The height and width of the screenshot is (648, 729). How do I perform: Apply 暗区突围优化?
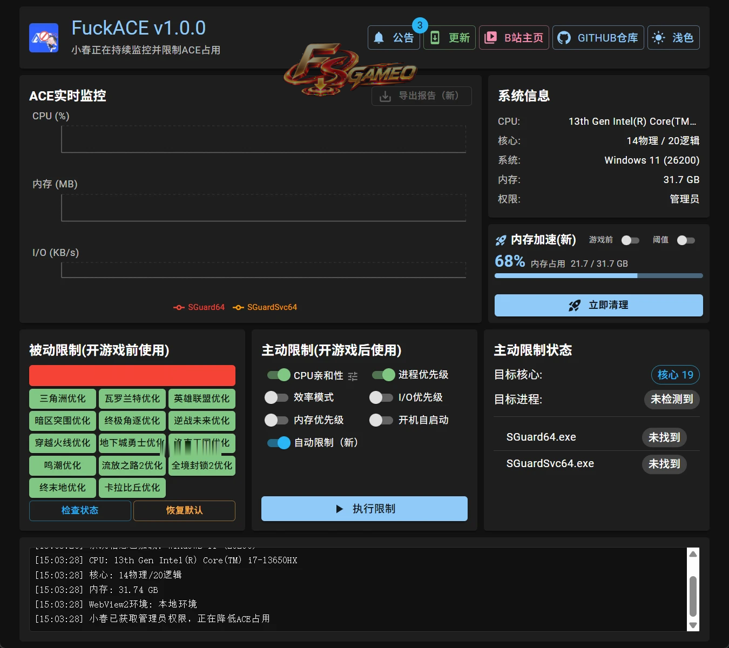tap(63, 421)
